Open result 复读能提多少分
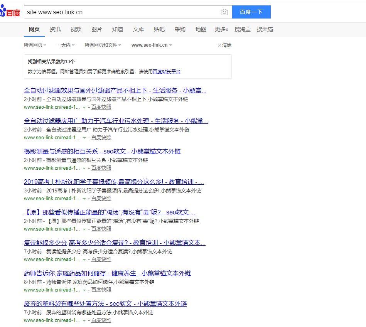This screenshot has width=366, height=327. (x=115, y=243)
